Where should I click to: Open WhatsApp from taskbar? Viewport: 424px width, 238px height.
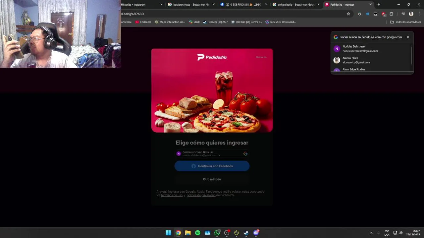pos(217,233)
